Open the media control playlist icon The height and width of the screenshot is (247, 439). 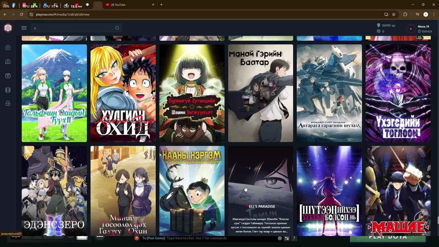[x=417, y=14]
